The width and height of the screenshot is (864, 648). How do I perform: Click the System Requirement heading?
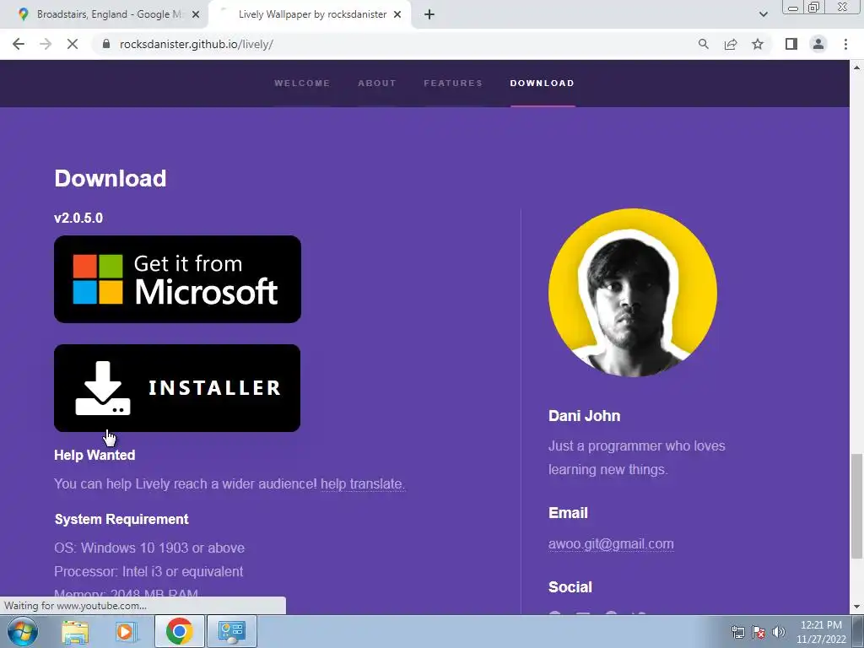click(121, 519)
